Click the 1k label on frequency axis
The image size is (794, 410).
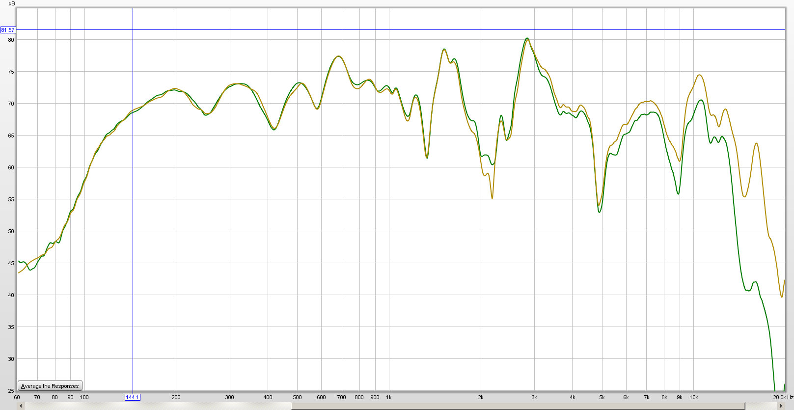coord(389,397)
